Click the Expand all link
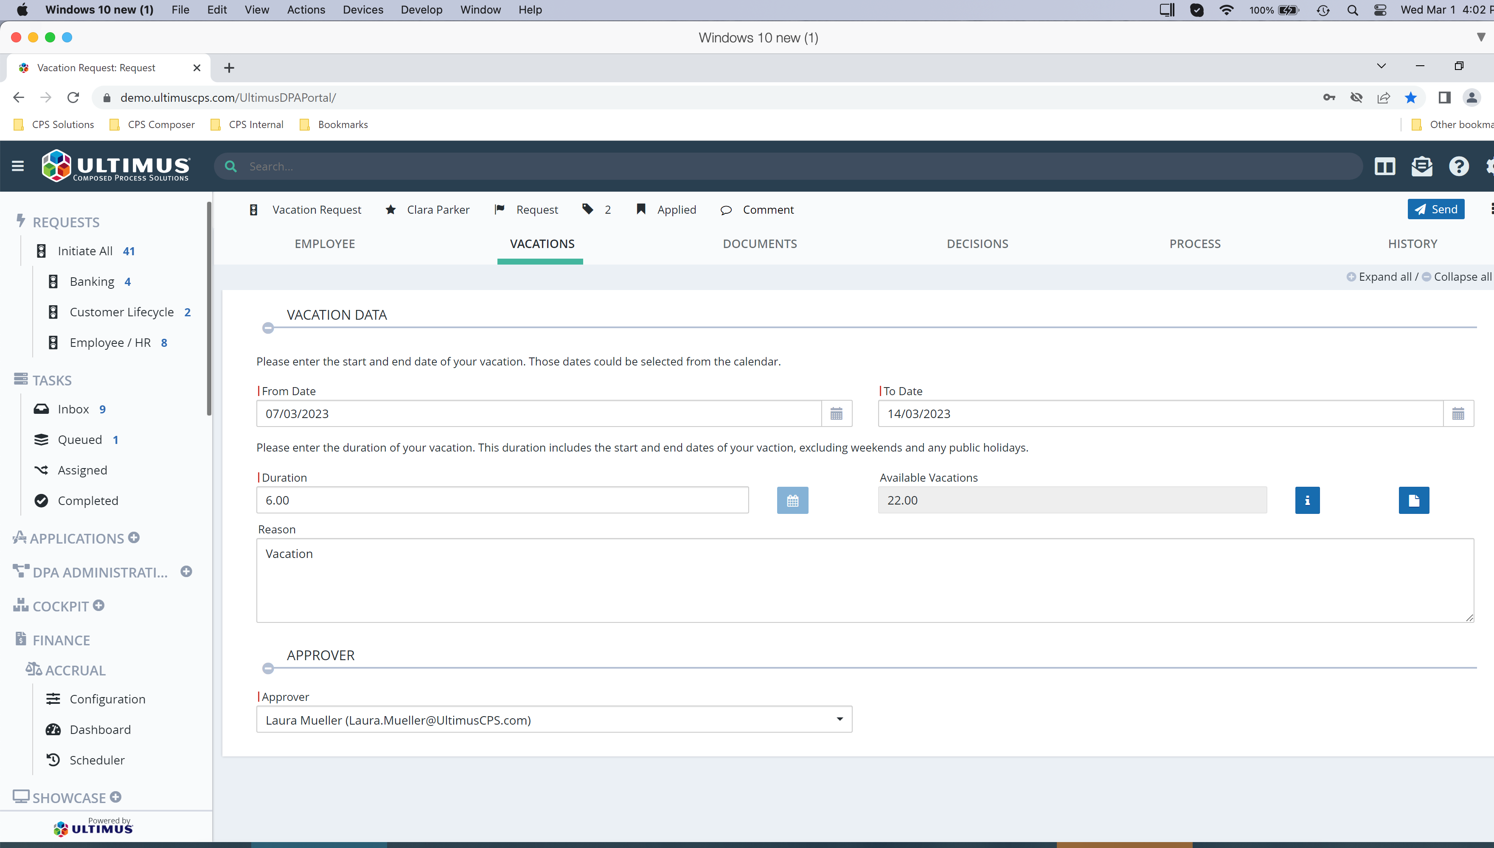The image size is (1494, 848). (x=1384, y=276)
